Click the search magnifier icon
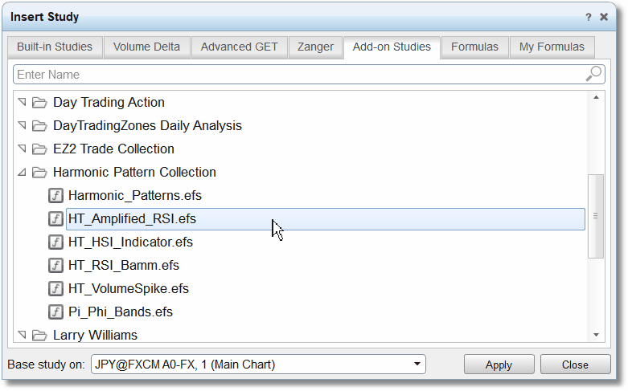 [x=593, y=74]
